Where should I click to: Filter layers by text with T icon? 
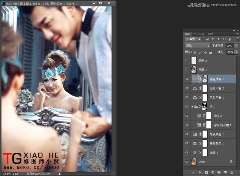click(x=219, y=39)
